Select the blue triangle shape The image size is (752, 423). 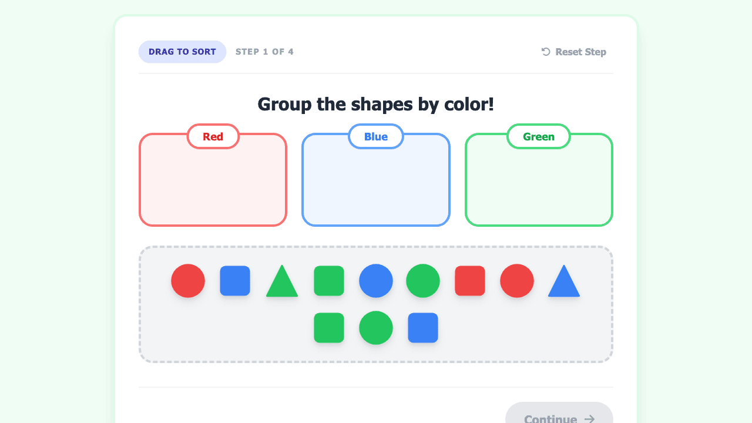[564, 281]
